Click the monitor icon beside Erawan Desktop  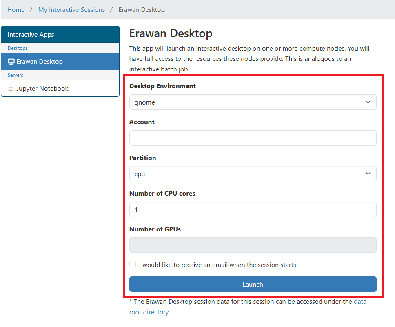[x=11, y=62]
